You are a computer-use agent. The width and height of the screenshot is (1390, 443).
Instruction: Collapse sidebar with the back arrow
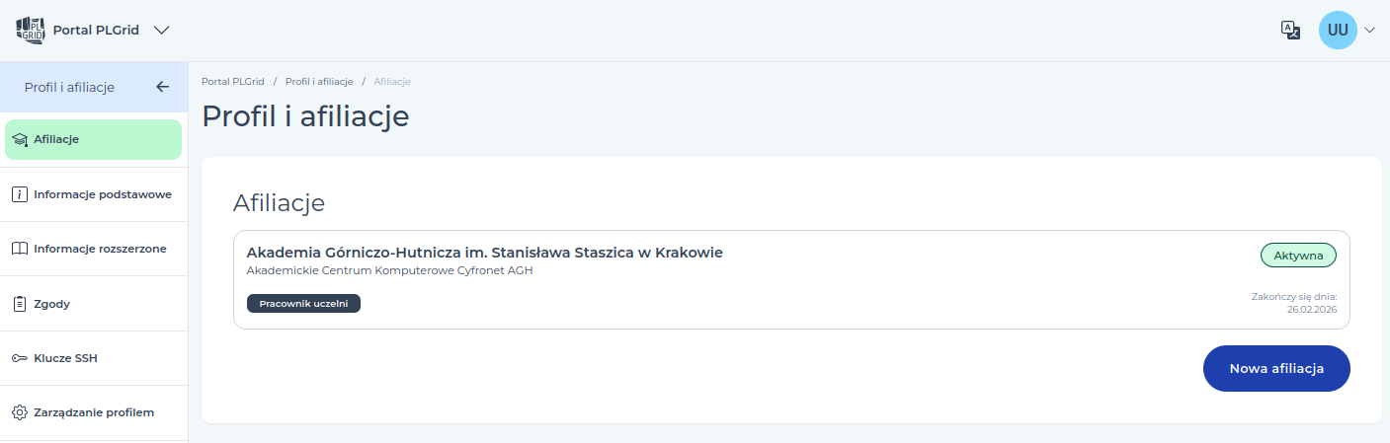click(163, 87)
